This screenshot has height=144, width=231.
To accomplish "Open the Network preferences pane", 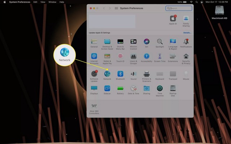I will [x=107, y=74].
